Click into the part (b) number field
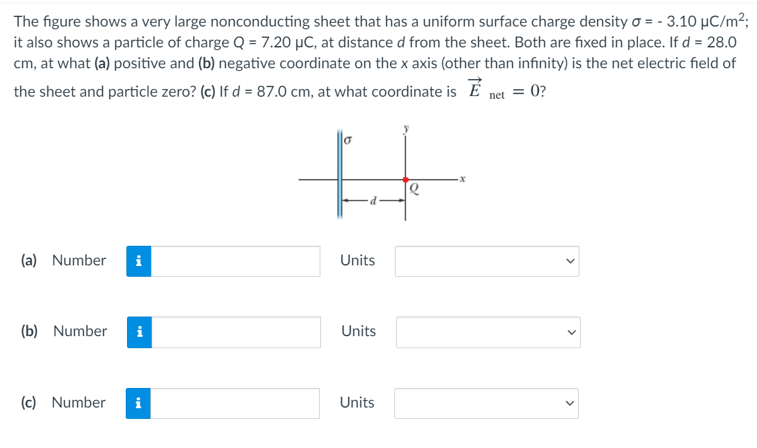 [x=236, y=332]
